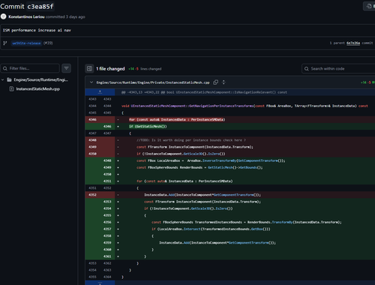Click the hunk header IsNavigationRelevant text
This screenshot has width=375, height=285.
(204, 92)
